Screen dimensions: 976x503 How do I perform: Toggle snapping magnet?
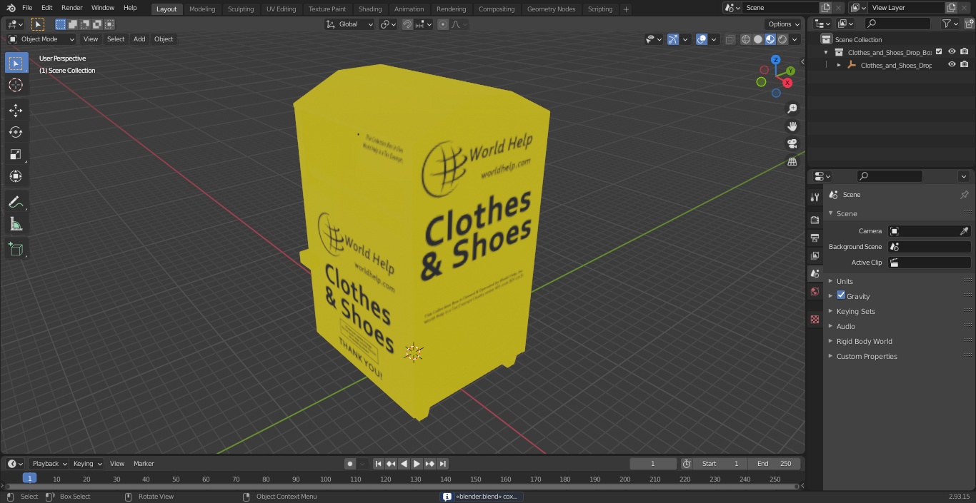point(407,24)
